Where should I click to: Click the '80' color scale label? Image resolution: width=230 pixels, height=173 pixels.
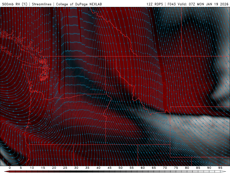tap(187, 168)
